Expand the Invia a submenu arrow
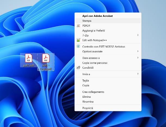Image resolution: width=166 pixels, height=127 pixels. [x=138, y=74]
